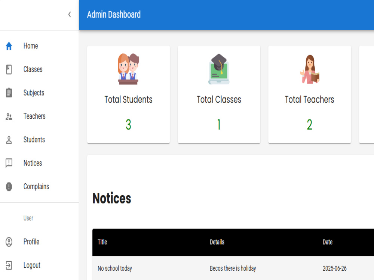Click the 'User' sidebar subheader
Screen dimensions: 374x280
tap(28, 218)
